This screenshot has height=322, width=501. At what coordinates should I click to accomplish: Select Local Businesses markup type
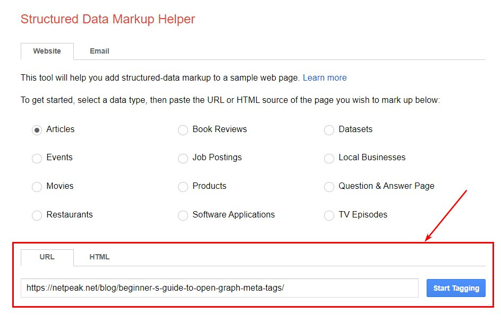(329, 158)
